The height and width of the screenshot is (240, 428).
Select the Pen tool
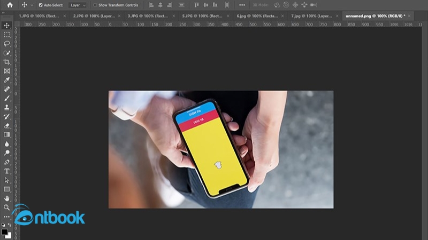point(7,162)
